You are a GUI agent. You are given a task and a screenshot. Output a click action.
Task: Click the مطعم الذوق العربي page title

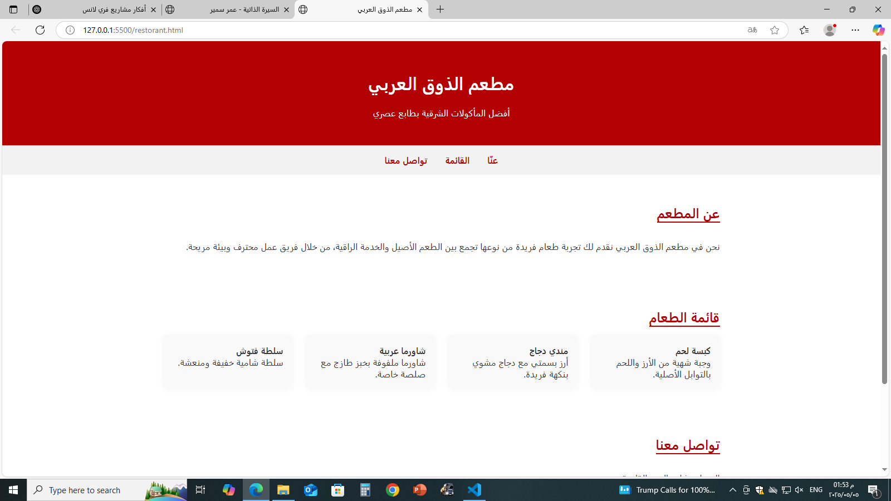pos(441,84)
